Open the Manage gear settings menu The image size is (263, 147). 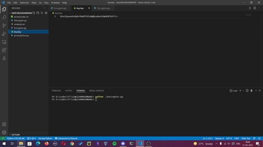click(x=4, y=132)
